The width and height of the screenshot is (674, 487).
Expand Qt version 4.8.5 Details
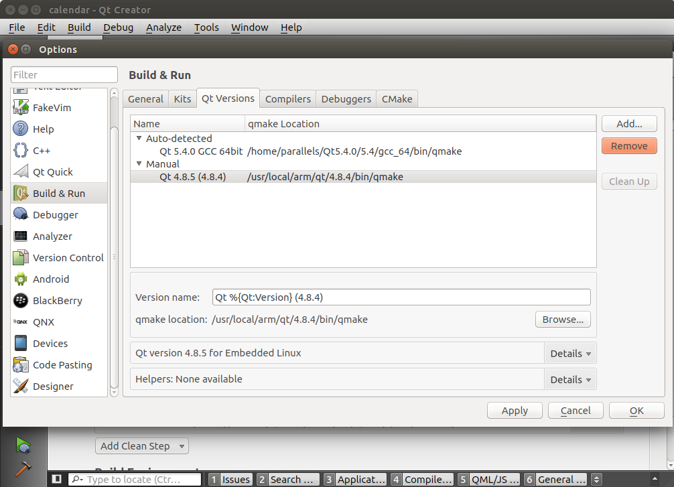point(570,353)
